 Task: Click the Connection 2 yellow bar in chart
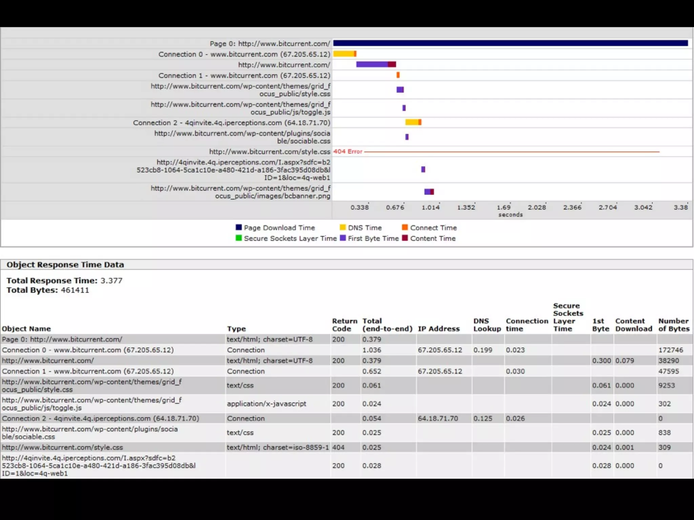pyautogui.click(x=412, y=122)
